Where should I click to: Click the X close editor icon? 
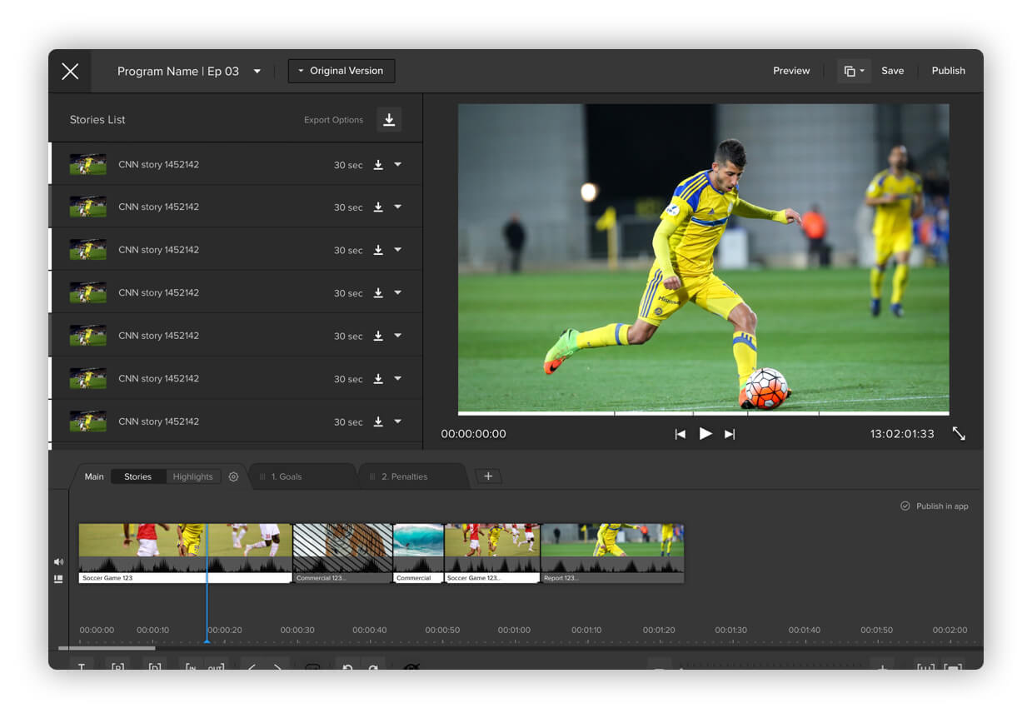(70, 72)
